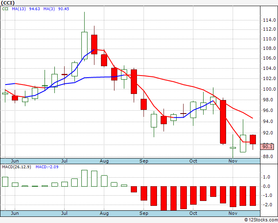This screenshot has width=278, height=223.
Task: Click Jul on the MACD panel time axis
Action: point(64,213)
